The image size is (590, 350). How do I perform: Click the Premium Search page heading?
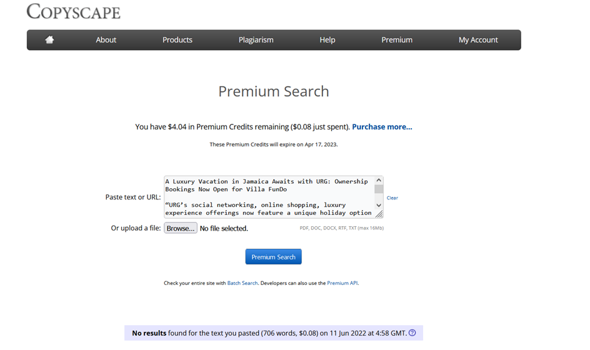click(274, 91)
